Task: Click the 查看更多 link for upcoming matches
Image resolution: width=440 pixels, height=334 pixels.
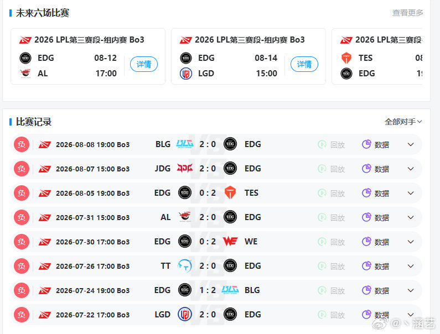Action: 407,13
